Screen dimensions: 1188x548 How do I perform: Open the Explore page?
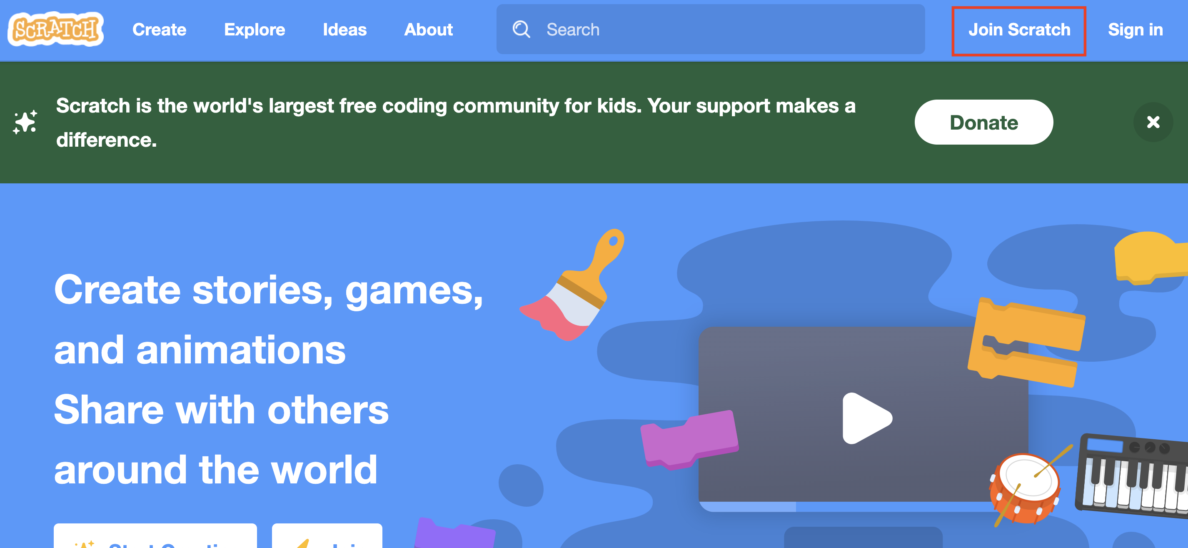255,30
